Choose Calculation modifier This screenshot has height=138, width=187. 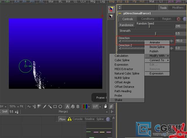tap(127, 56)
